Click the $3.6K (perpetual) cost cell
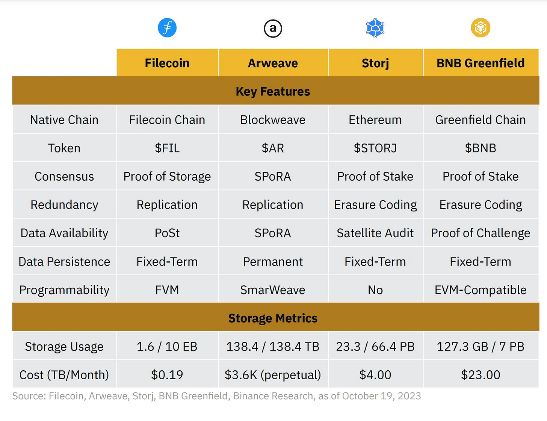The image size is (547, 421). coord(273,374)
